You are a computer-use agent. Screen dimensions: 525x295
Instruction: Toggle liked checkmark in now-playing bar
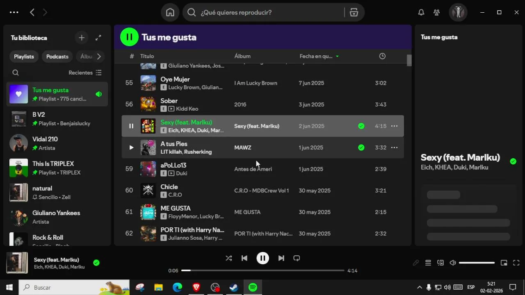coord(96,263)
